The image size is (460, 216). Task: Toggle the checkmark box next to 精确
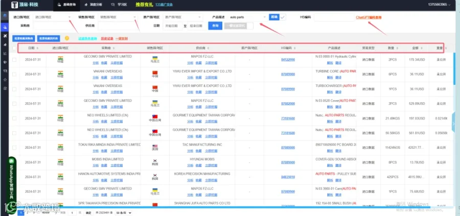283,17
